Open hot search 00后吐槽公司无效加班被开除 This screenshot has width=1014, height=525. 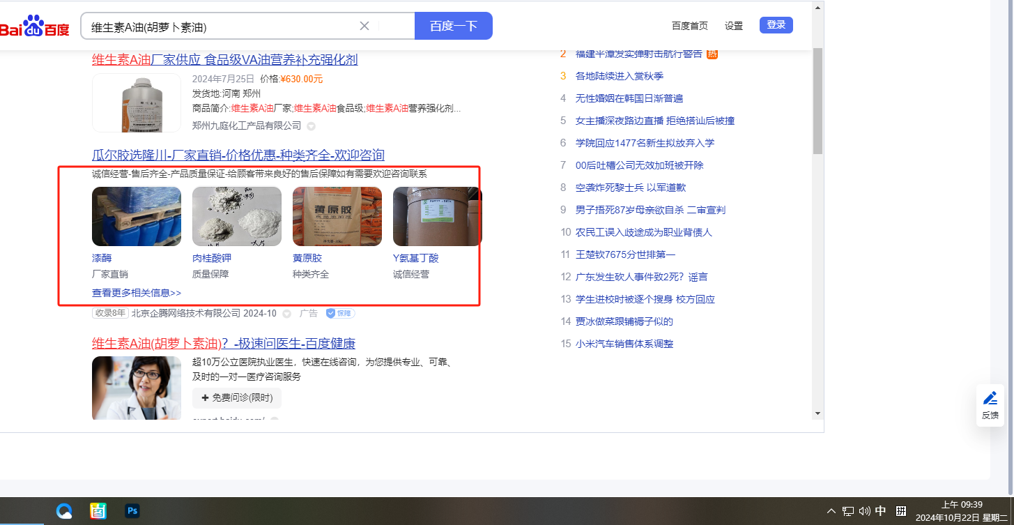pyautogui.click(x=640, y=165)
